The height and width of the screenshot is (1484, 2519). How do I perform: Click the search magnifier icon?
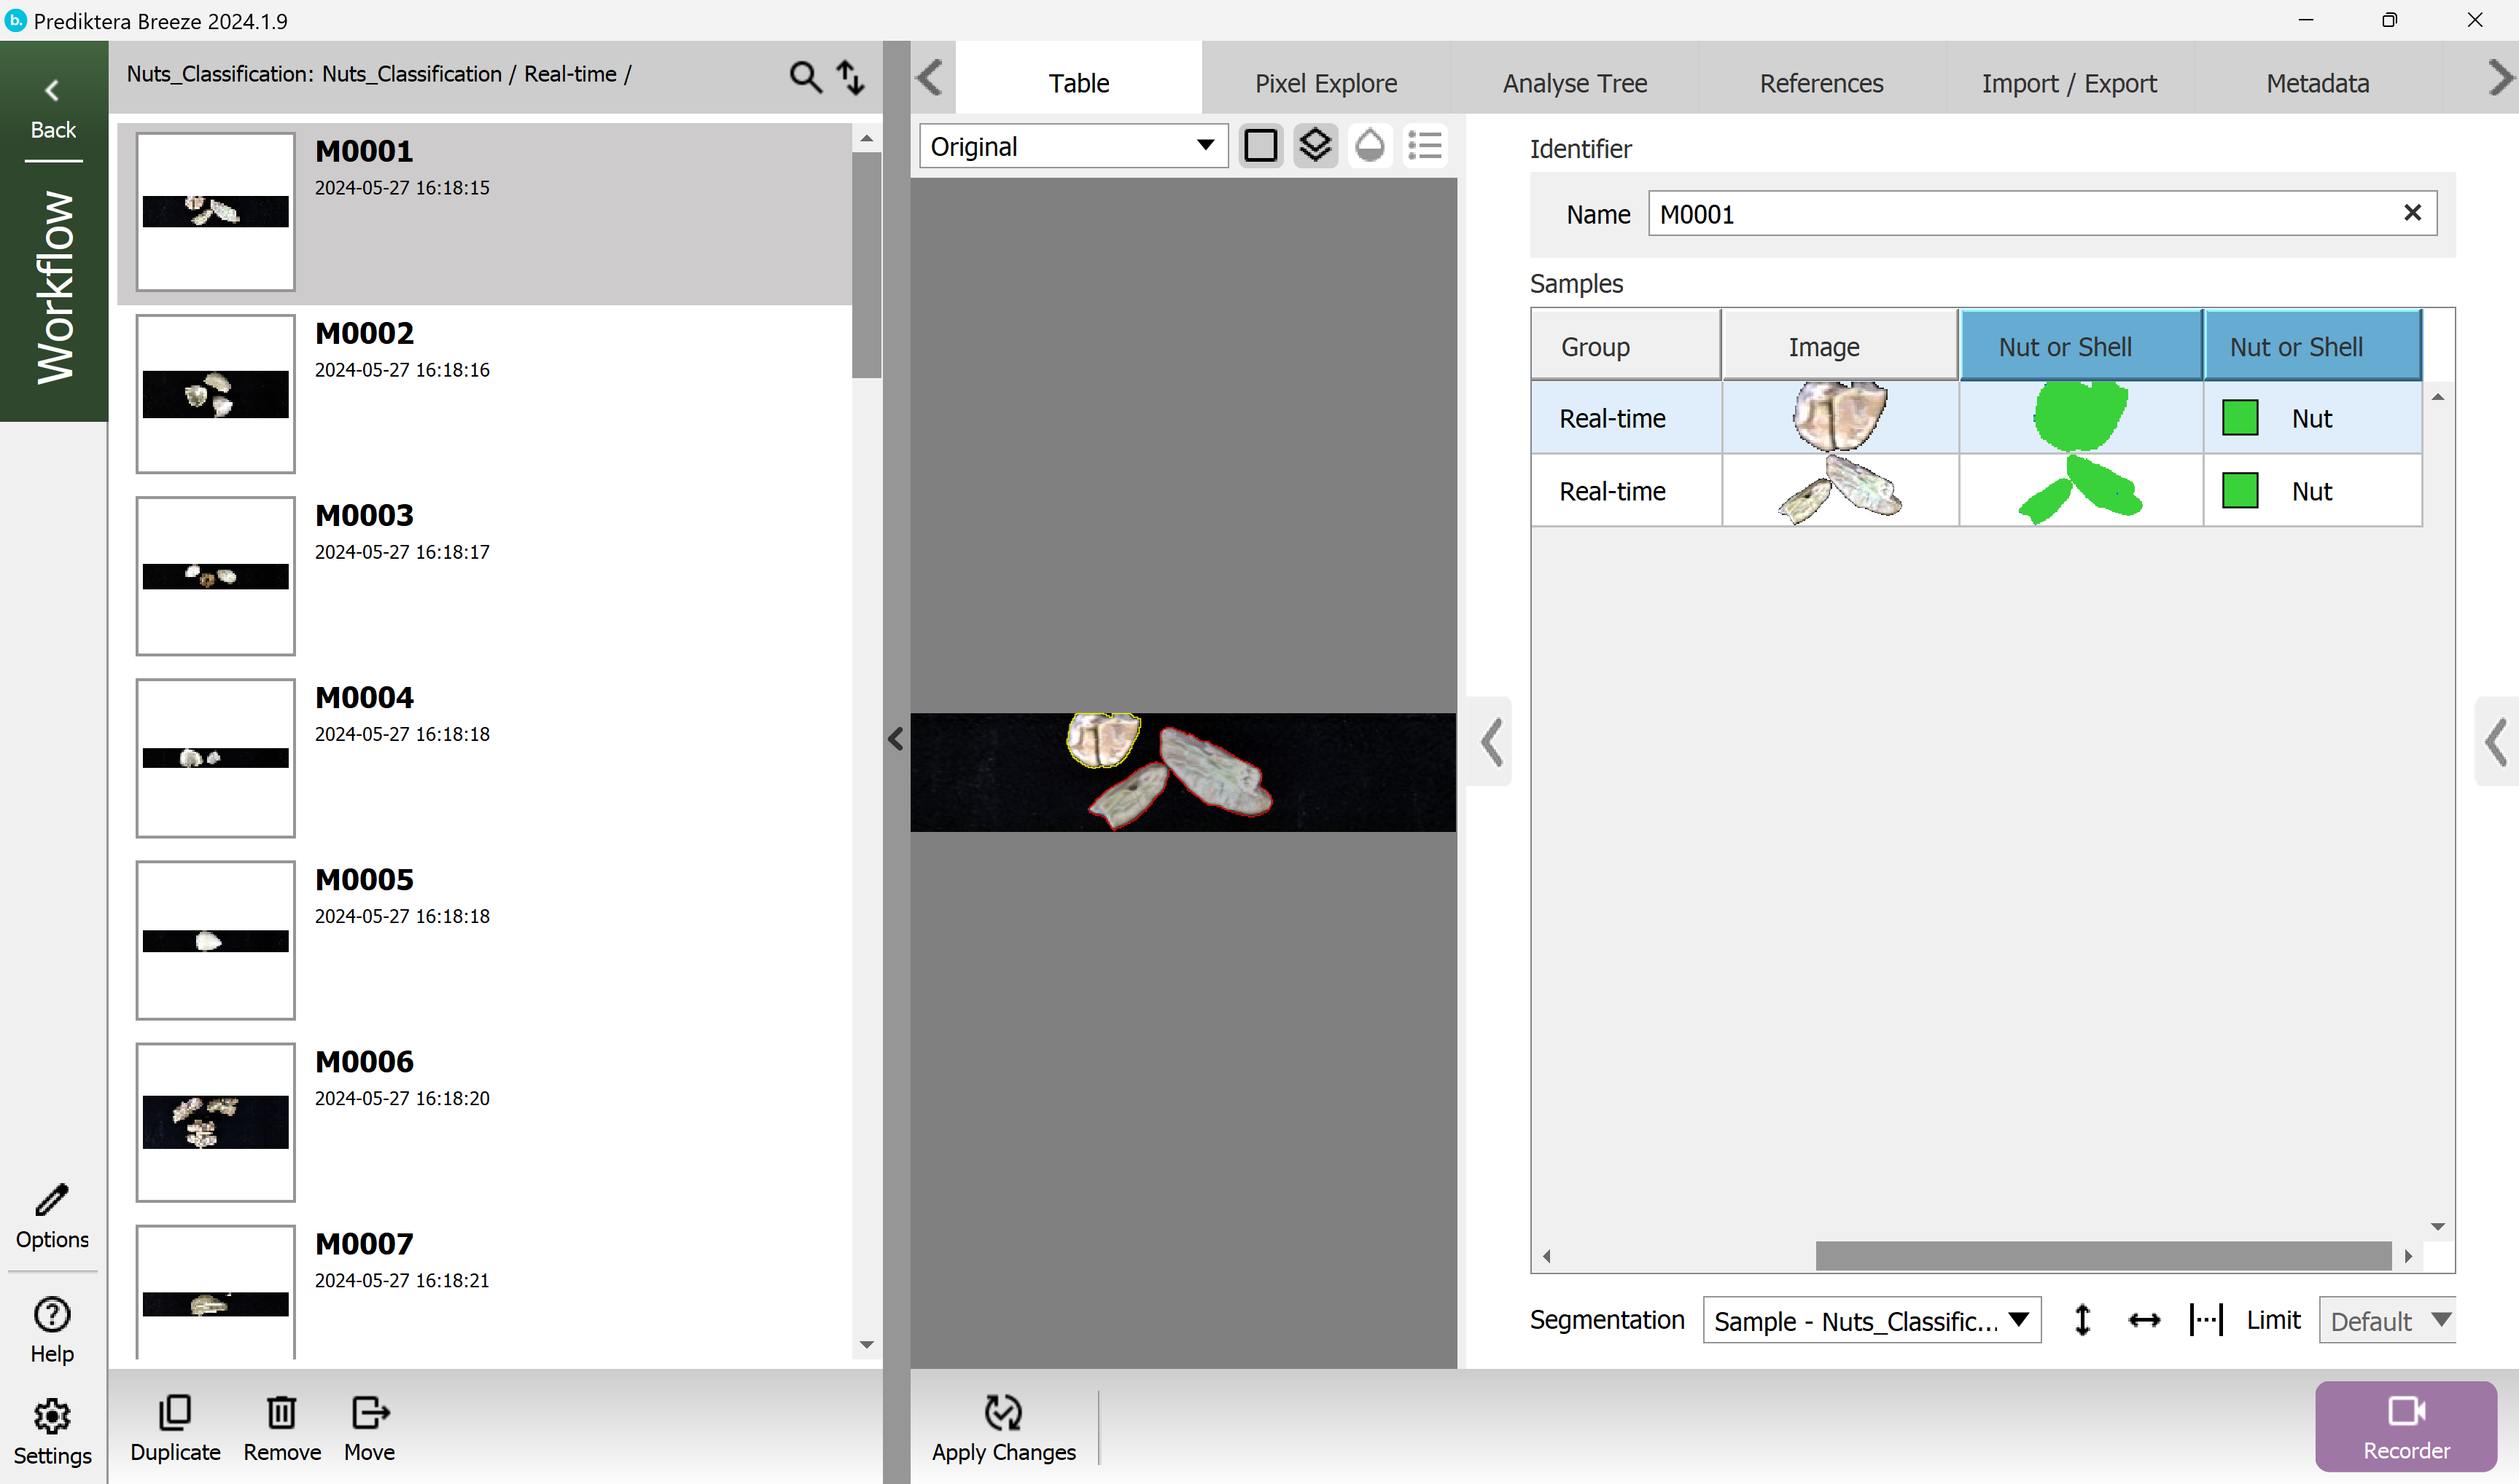805,77
